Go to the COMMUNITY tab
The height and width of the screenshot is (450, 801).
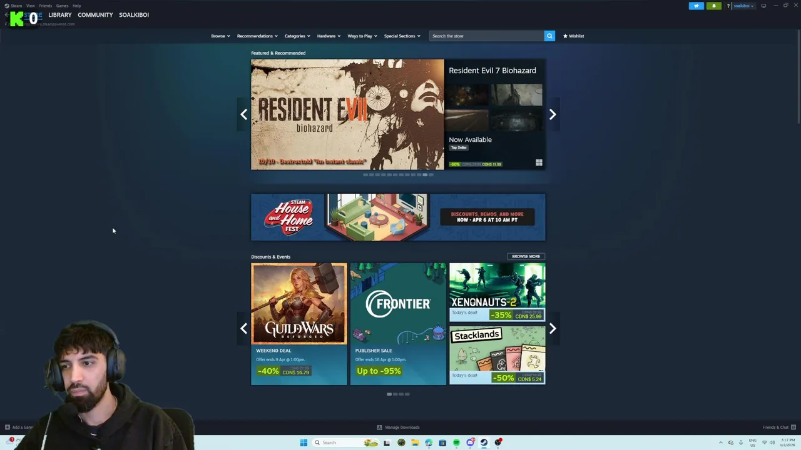pos(95,14)
